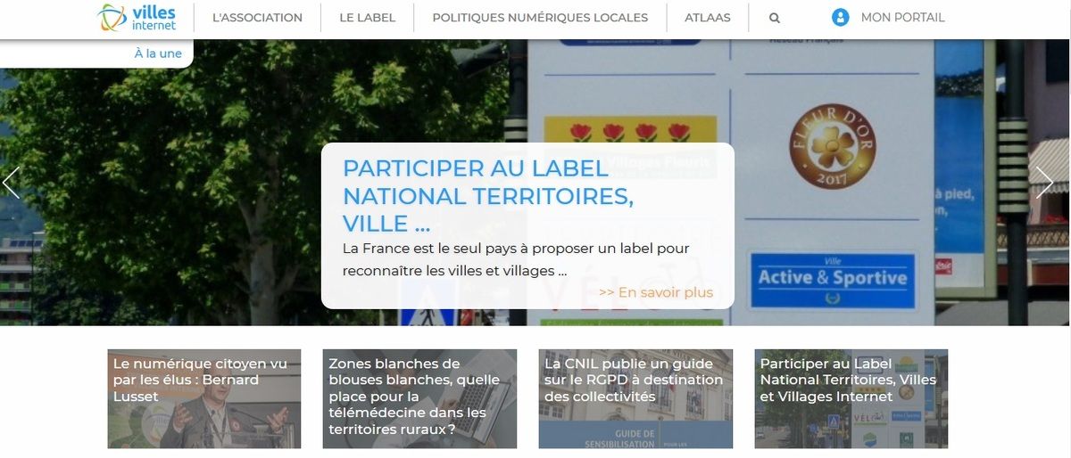Go to previous slide with left arrow
The height and width of the screenshot is (458, 1071).
pyautogui.click(x=11, y=182)
